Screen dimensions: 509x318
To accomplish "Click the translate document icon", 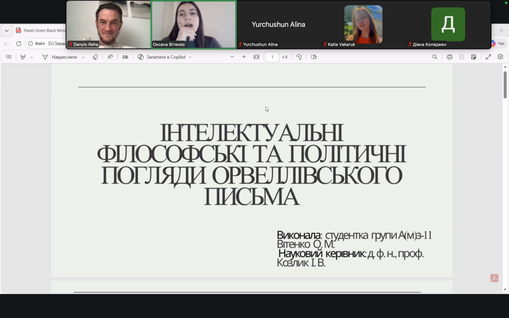I will pyautogui.click(x=125, y=57).
